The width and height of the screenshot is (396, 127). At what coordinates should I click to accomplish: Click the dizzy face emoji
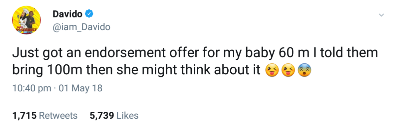pos(304,71)
